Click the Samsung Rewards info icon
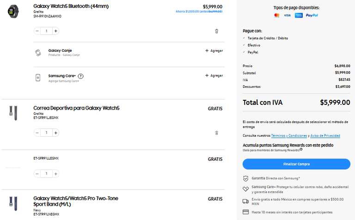355x220 pixels. [x=301, y=149]
